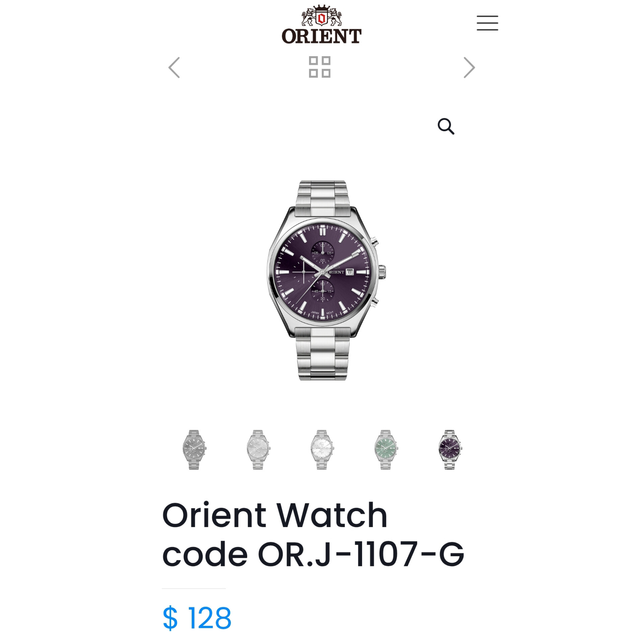Viewport: 643px width, 643px height.
Task: Open the hamburger menu
Action: (487, 23)
